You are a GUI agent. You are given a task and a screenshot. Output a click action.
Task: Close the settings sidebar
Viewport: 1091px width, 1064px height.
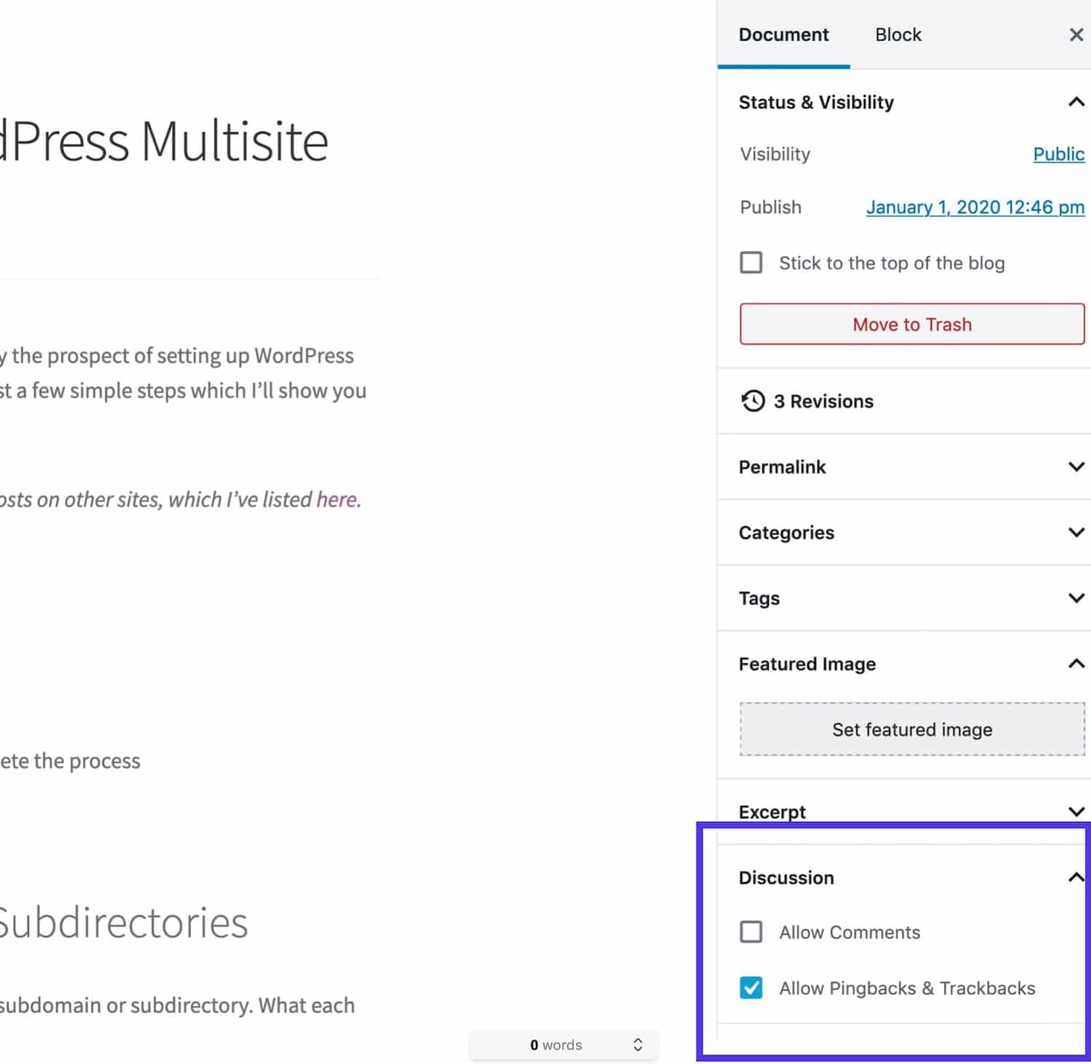click(1076, 34)
